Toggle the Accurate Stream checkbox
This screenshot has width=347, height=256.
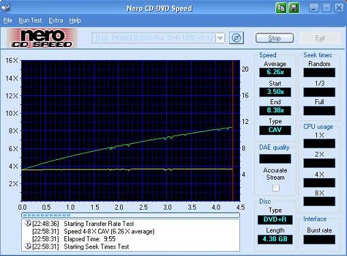click(x=275, y=188)
